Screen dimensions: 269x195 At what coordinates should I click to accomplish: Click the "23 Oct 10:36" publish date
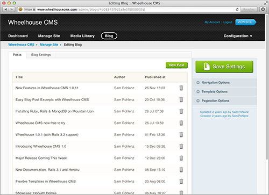point(155,99)
